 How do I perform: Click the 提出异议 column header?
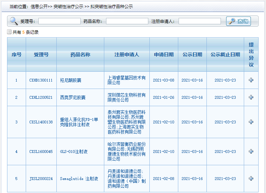pos(251,54)
